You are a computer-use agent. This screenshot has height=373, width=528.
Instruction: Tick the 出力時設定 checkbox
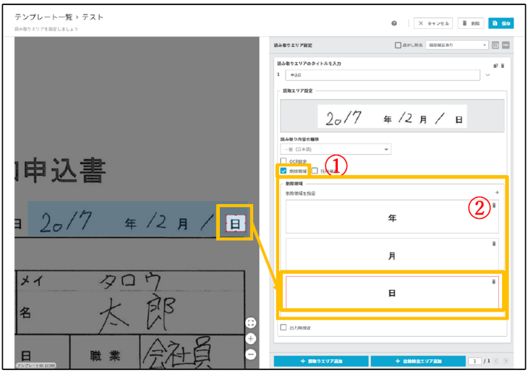tap(284, 327)
